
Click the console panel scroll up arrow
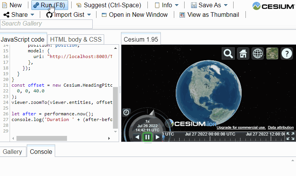click(293, 160)
